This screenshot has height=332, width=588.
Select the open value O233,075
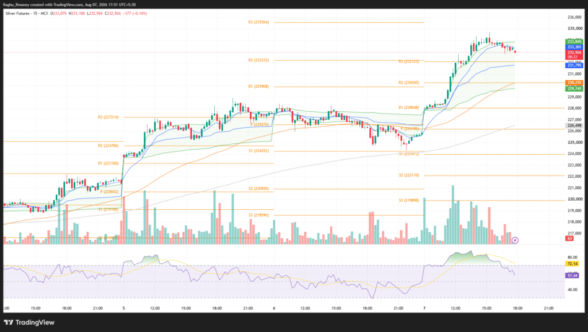pos(59,13)
